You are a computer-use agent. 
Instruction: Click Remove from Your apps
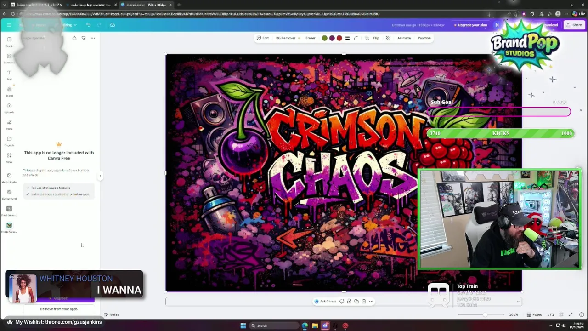(x=59, y=309)
